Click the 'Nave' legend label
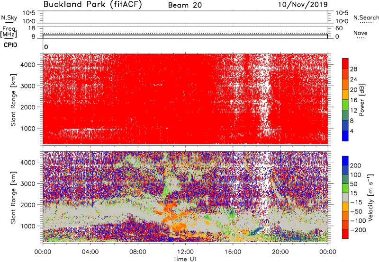The width and height of the screenshot is (379, 262). (360, 33)
